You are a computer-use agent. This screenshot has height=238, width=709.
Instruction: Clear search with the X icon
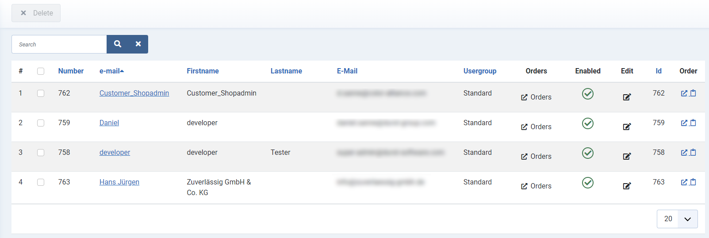138,44
